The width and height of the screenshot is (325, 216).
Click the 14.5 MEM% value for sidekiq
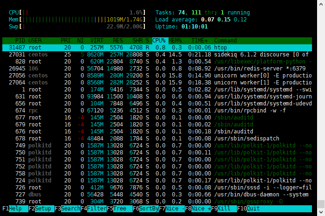[175, 55]
